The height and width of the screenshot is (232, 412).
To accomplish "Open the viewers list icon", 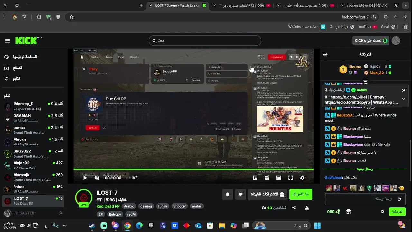I will (264, 208).
